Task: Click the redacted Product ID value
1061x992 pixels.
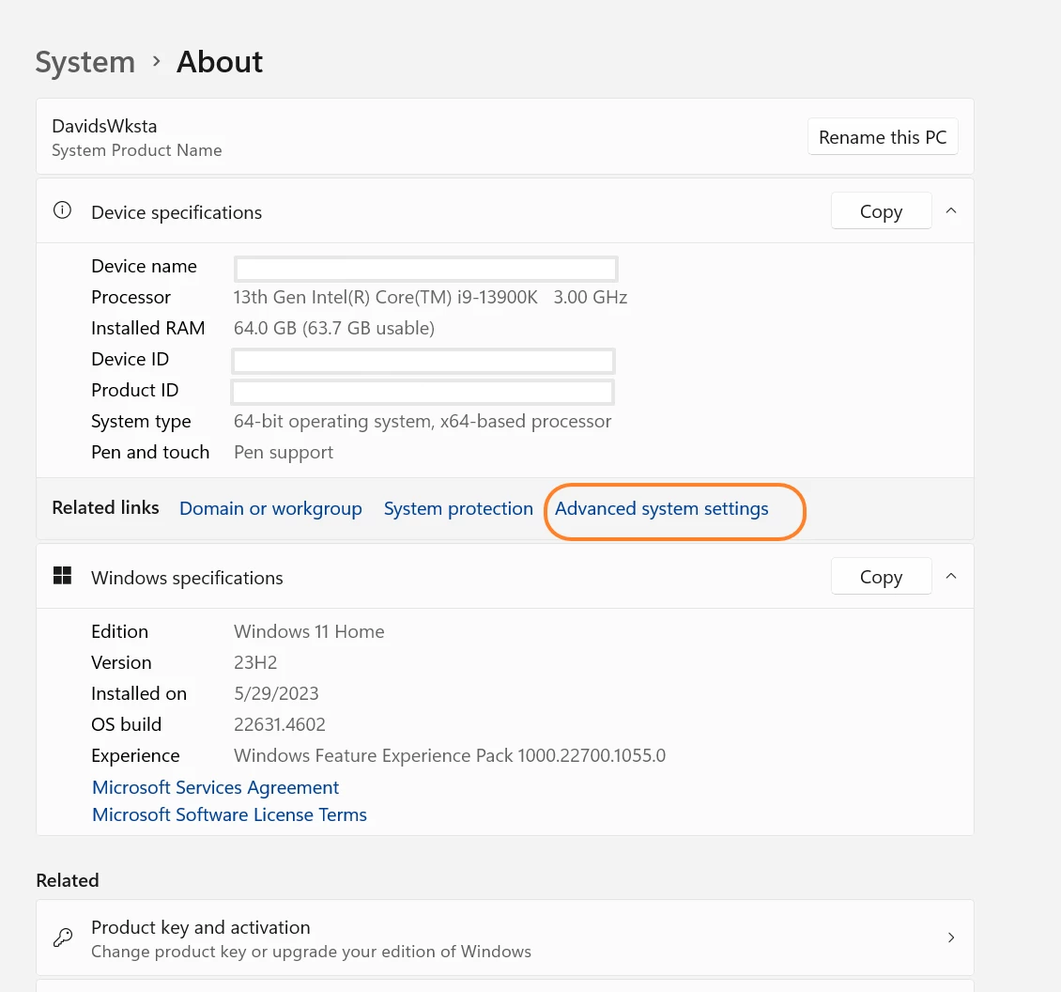Action: pyautogui.click(x=423, y=392)
